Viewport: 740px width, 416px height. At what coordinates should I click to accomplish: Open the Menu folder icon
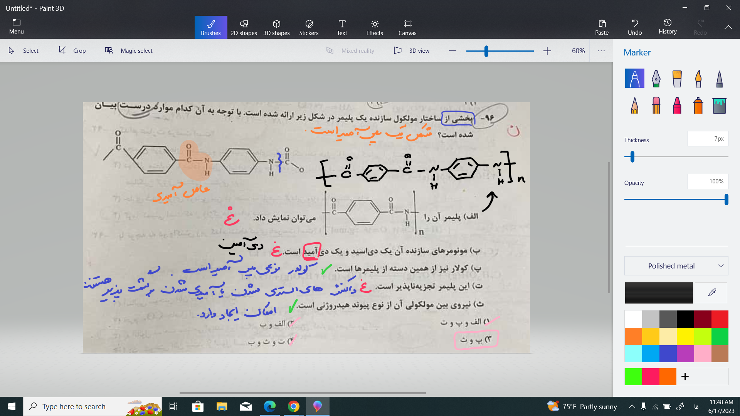coord(17,27)
